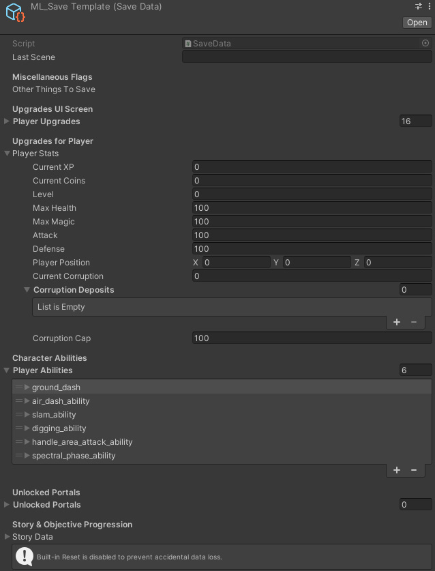
Task: Expand the ground_dash ability entry
Action: click(27, 387)
